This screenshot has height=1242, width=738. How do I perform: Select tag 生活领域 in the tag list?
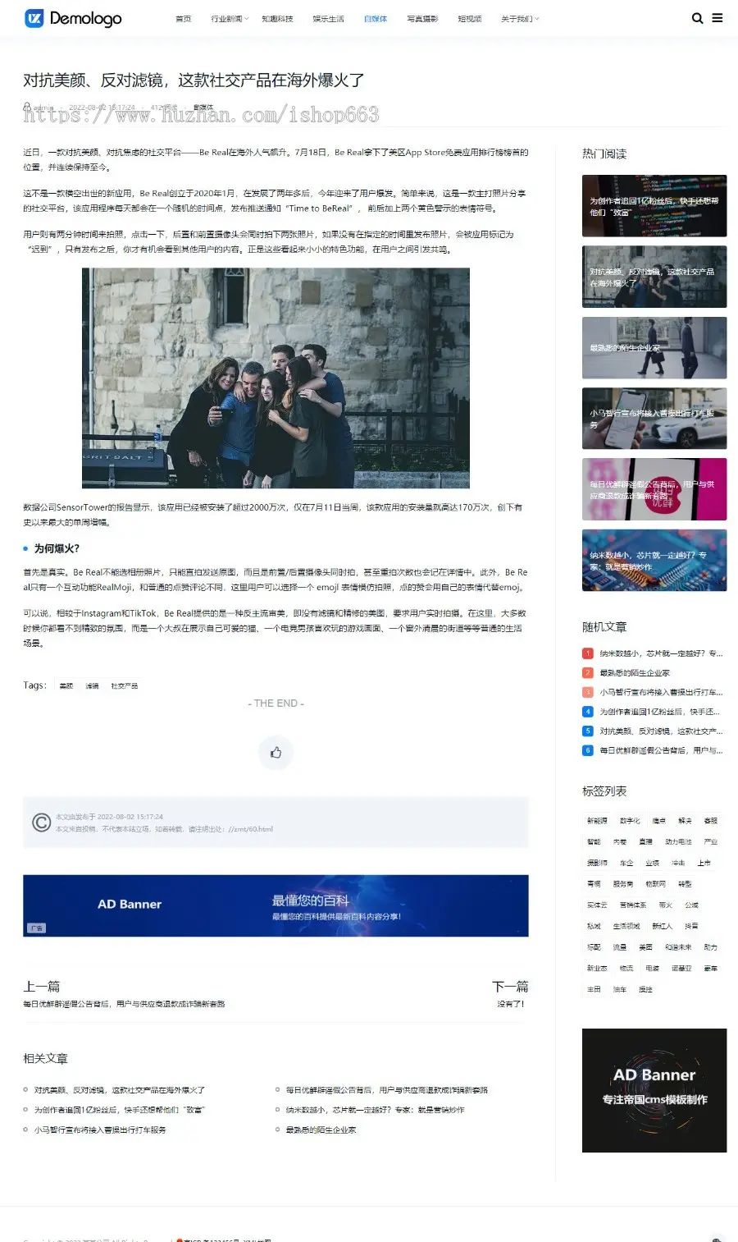(x=626, y=926)
